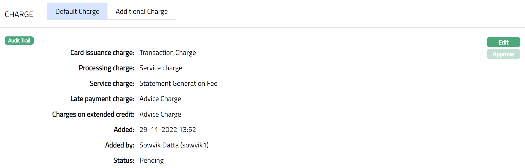This screenshot has height=168, width=525.
Task: Approve the pending charge
Action: (x=503, y=54)
